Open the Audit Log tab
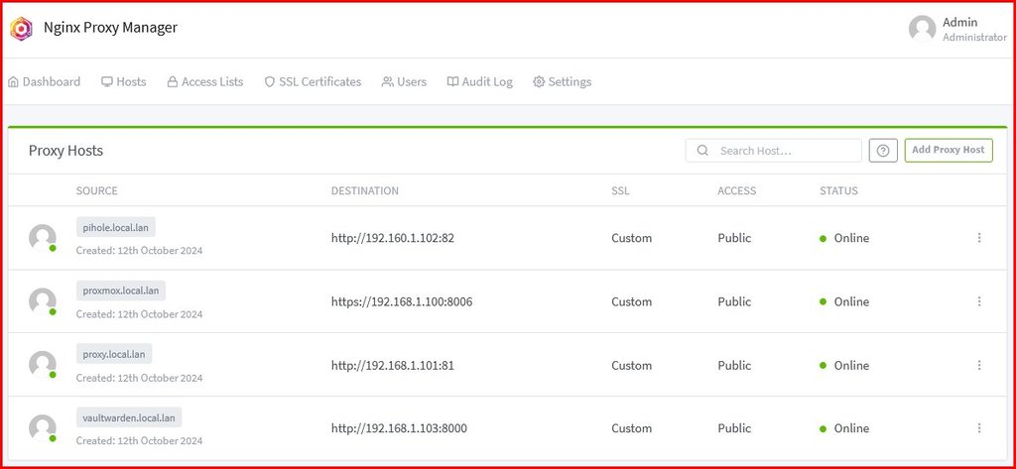1016x469 pixels. pos(480,81)
